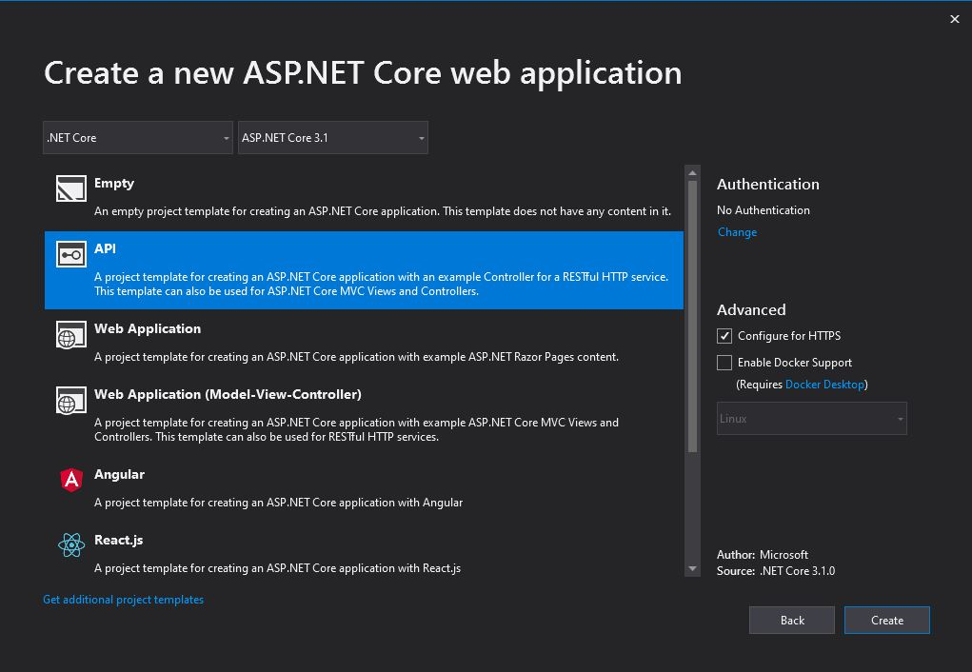972x672 pixels.
Task: Click the React.js template description text
Action: click(x=277, y=568)
